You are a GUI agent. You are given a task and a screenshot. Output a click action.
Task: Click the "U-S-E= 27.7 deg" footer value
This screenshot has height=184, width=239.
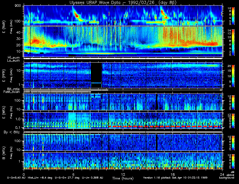click(67, 178)
